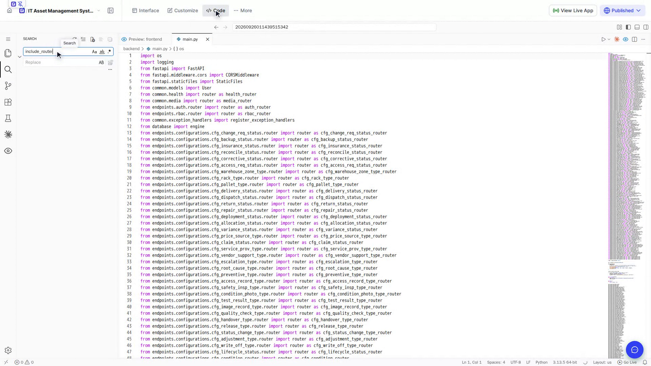This screenshot has width=651, height=366.
Task: Collapse the left sidebar panel icon
Action: point(111,11)
